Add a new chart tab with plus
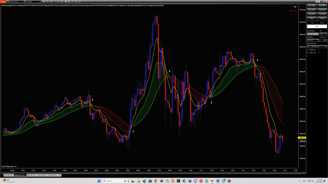This screenshot has width=328, height=184. (60, 175)
